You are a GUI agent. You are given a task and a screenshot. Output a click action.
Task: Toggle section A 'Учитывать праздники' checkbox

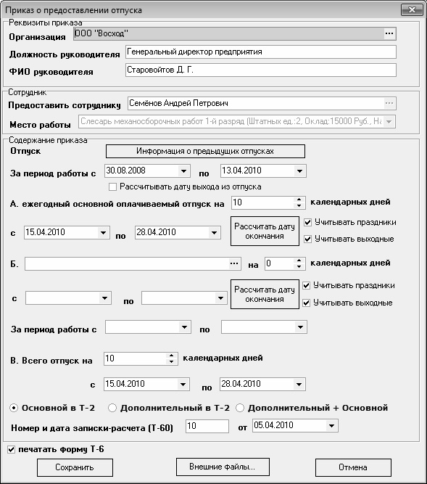307,222
